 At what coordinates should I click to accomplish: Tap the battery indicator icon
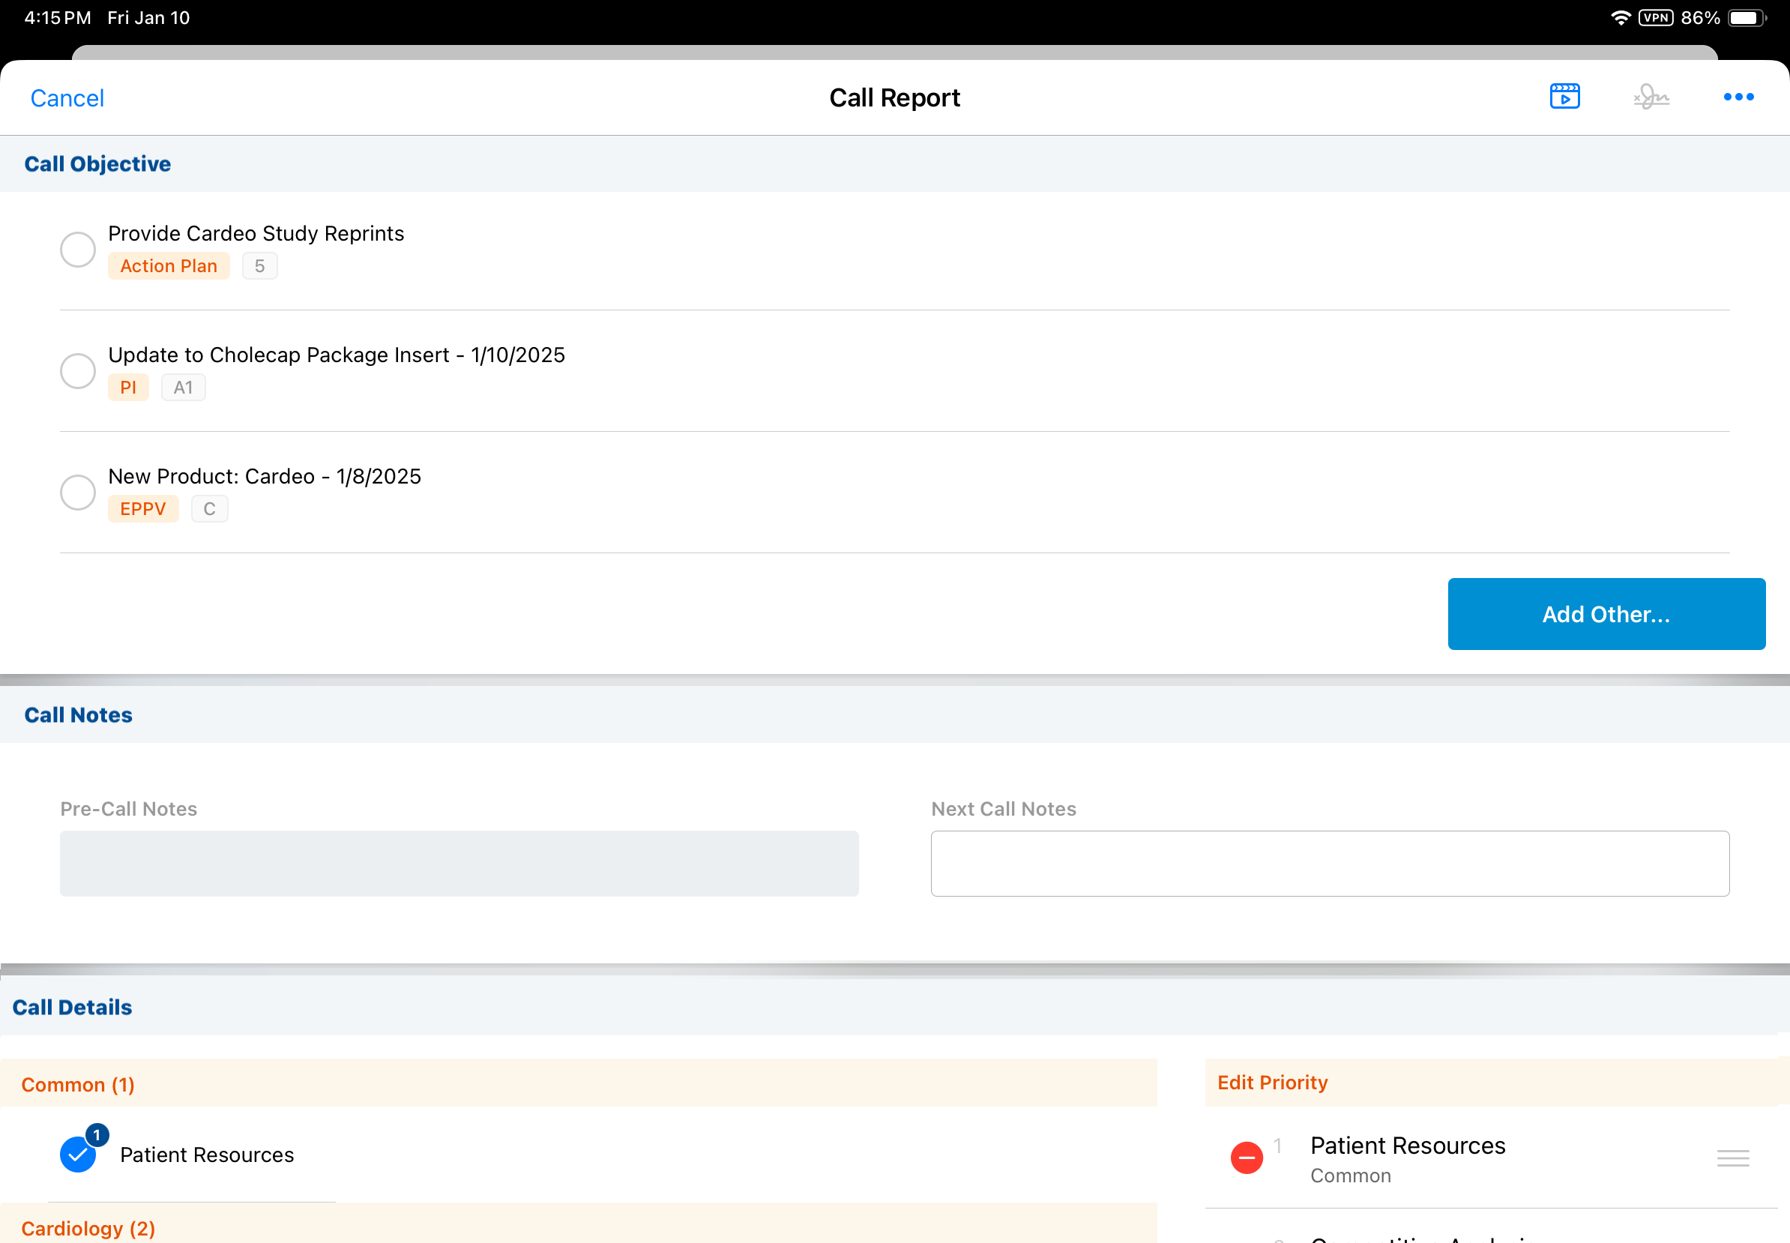tap(1747, 18)
